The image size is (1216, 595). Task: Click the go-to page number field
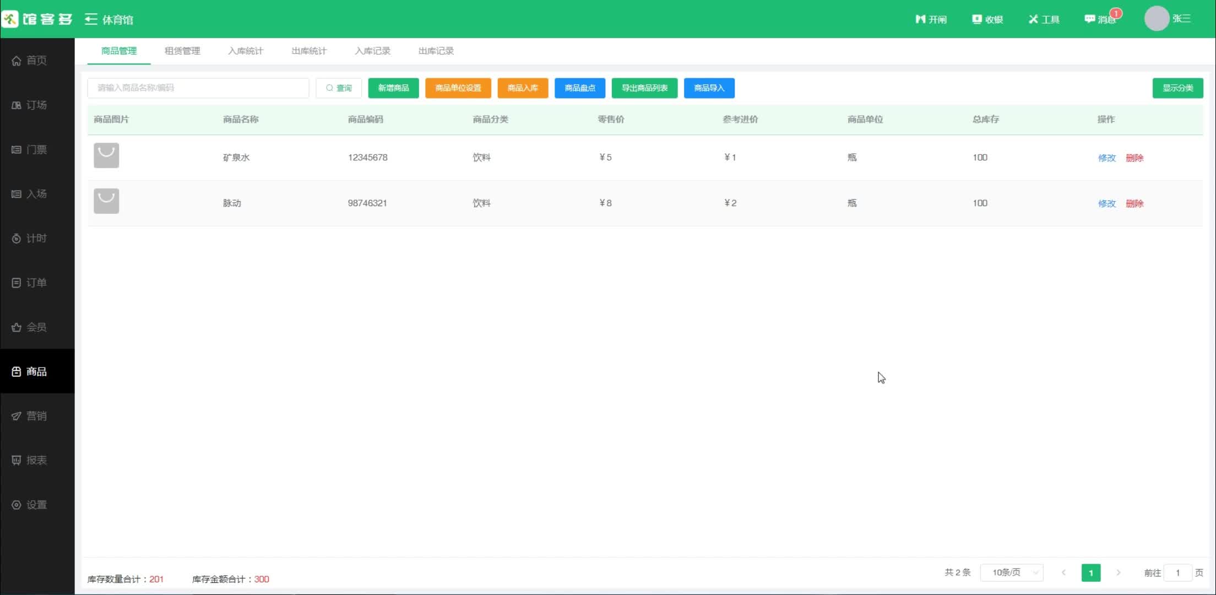(x=1178, y=573)
